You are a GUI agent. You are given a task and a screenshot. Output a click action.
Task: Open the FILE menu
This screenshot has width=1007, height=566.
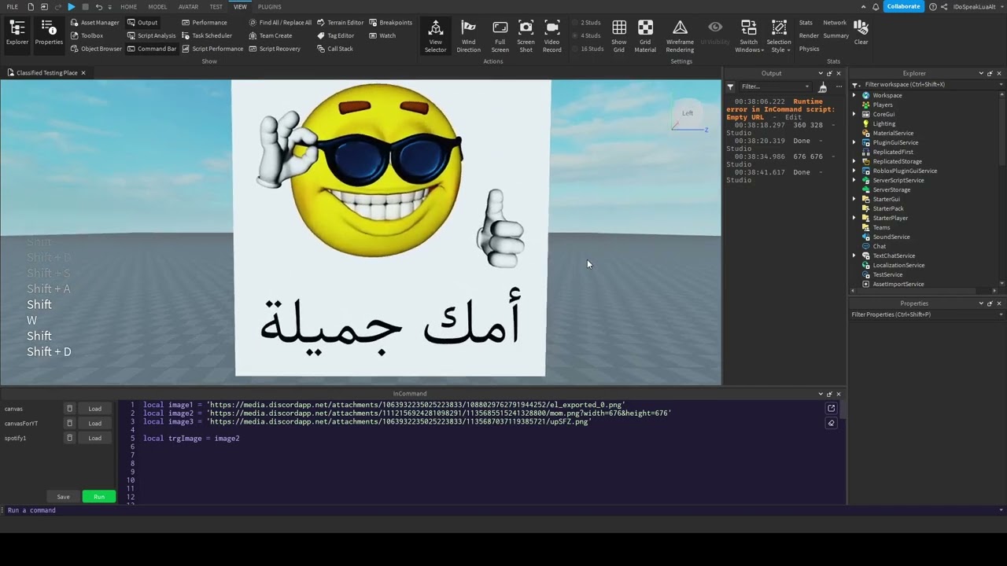coord(13,6)
